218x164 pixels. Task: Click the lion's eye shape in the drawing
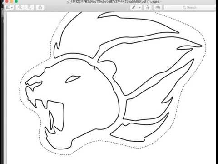(73, 79)
